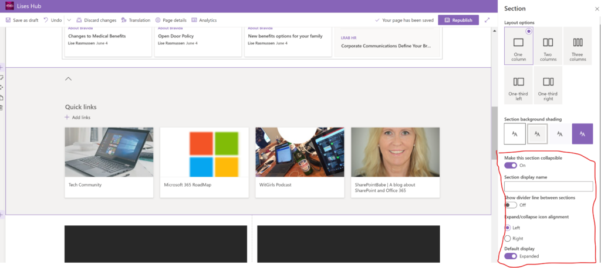Click the Section display name field
Viewport: 601px width, 268px height.
click(x=549, y=187)
